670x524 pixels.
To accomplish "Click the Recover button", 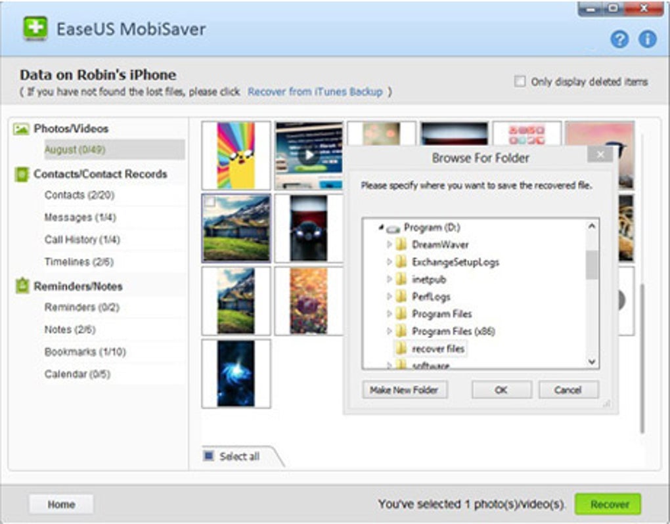I will [x=608, y=504].
